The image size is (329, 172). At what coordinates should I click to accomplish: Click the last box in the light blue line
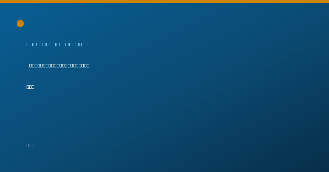pyautogui.click(x=80, y=44)
